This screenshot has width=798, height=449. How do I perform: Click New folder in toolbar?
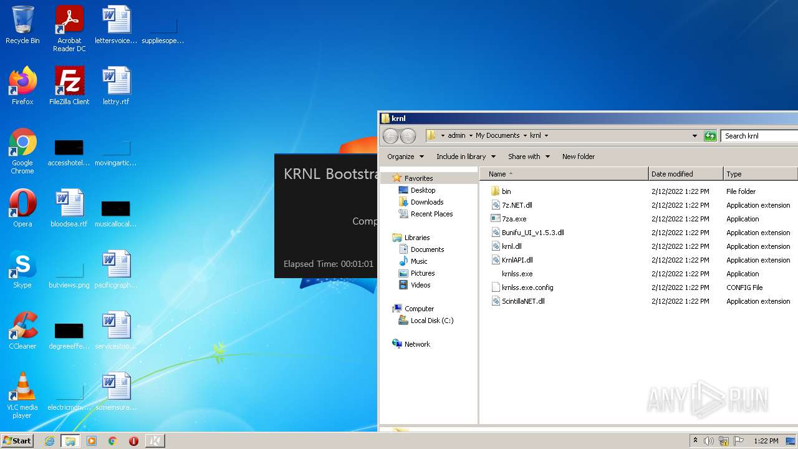pos(579,157)
